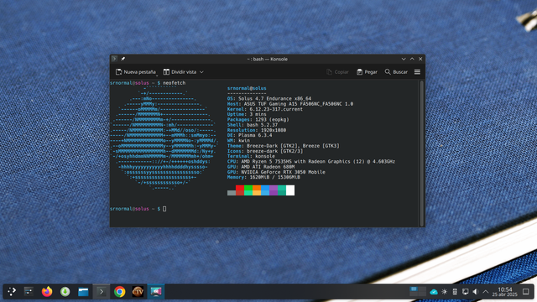Click the 'Theme: Breeze-Dark' line

coord(284,146)
